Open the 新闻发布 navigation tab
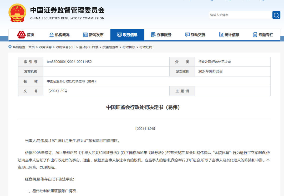The width and height of the screenshot is (284, 196). [x=93, y=35]
